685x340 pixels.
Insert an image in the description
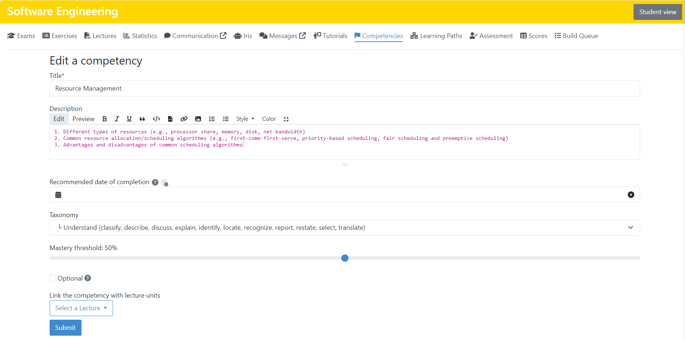[198, 119]
